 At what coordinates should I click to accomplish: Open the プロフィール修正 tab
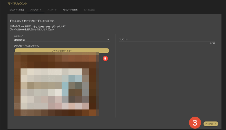pyautogui.click(x=17, y=10)
